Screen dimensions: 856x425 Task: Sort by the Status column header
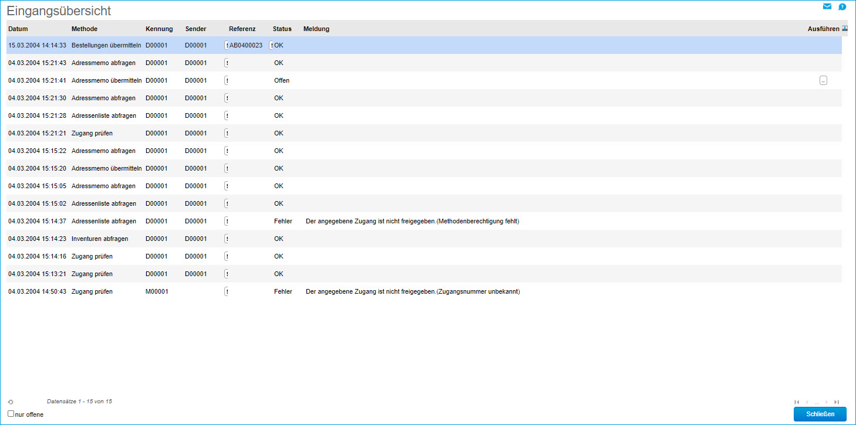[x=282, y=29]
